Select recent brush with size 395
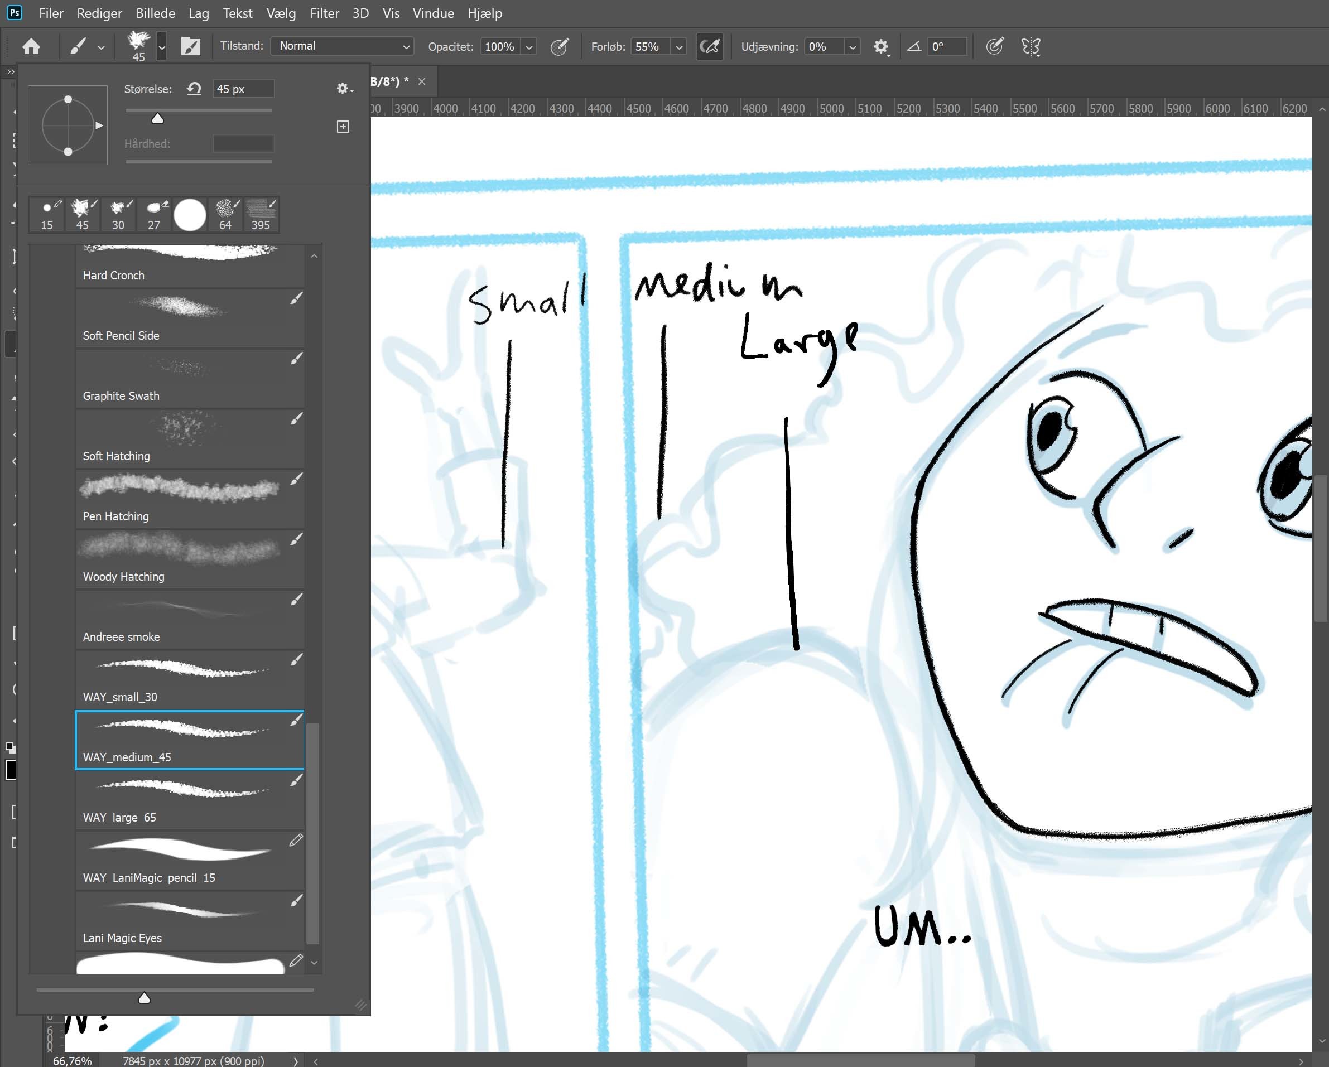 (x=261, y=214)
